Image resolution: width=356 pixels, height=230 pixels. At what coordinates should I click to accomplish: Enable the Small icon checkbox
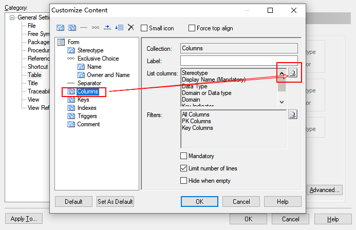[144, 28]
